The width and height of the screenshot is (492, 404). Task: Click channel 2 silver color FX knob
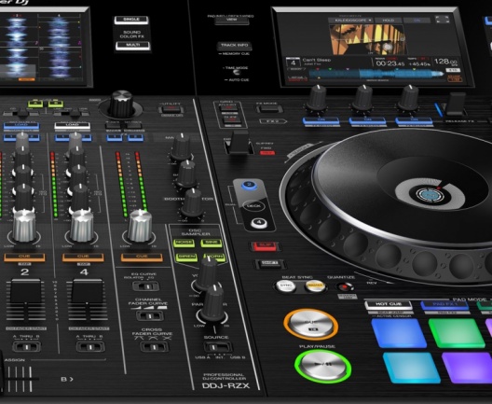coord(24,226)
